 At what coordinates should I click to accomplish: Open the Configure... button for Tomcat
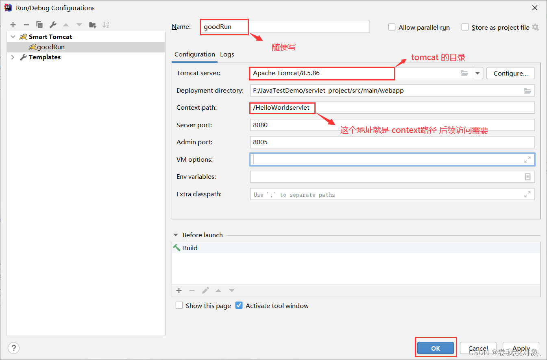point(510,74)
